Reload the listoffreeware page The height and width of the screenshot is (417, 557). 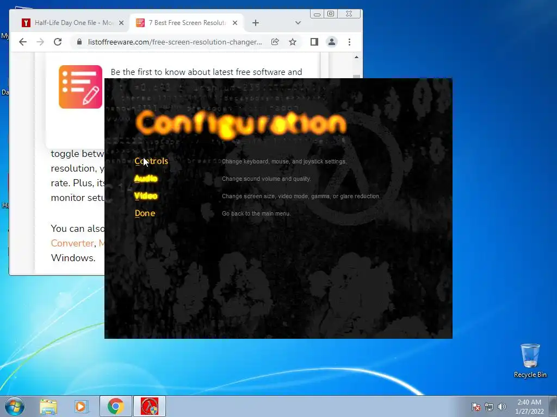pos(58,42)
